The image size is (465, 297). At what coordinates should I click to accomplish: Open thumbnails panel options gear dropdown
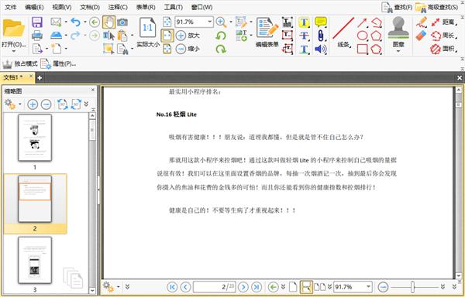(12, 104)
